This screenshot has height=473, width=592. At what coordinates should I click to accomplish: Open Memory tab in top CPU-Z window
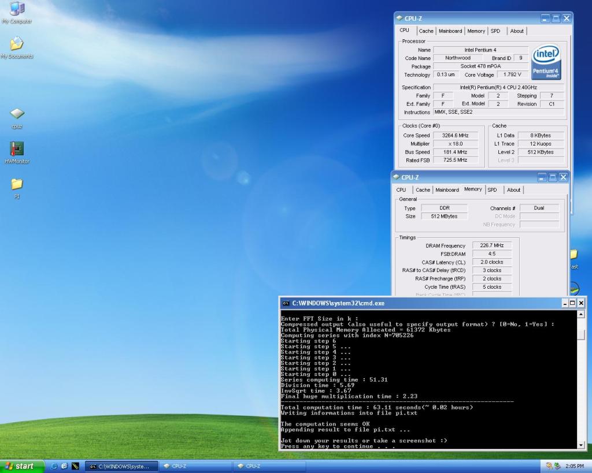pyautogui.click(x=476, y=31)
